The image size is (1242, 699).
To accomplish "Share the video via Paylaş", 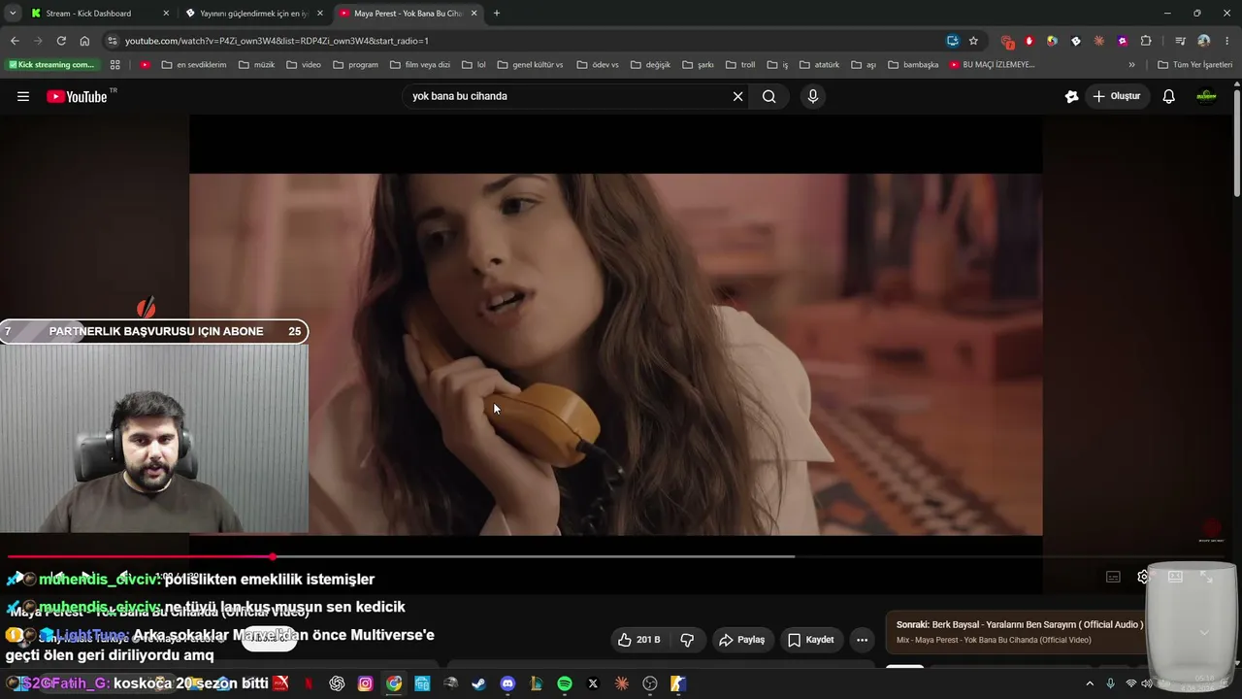I will (x=741, y=640).
